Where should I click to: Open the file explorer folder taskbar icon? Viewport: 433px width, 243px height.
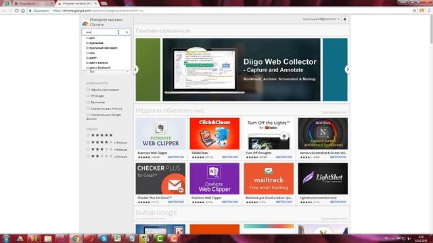(48, 238)
